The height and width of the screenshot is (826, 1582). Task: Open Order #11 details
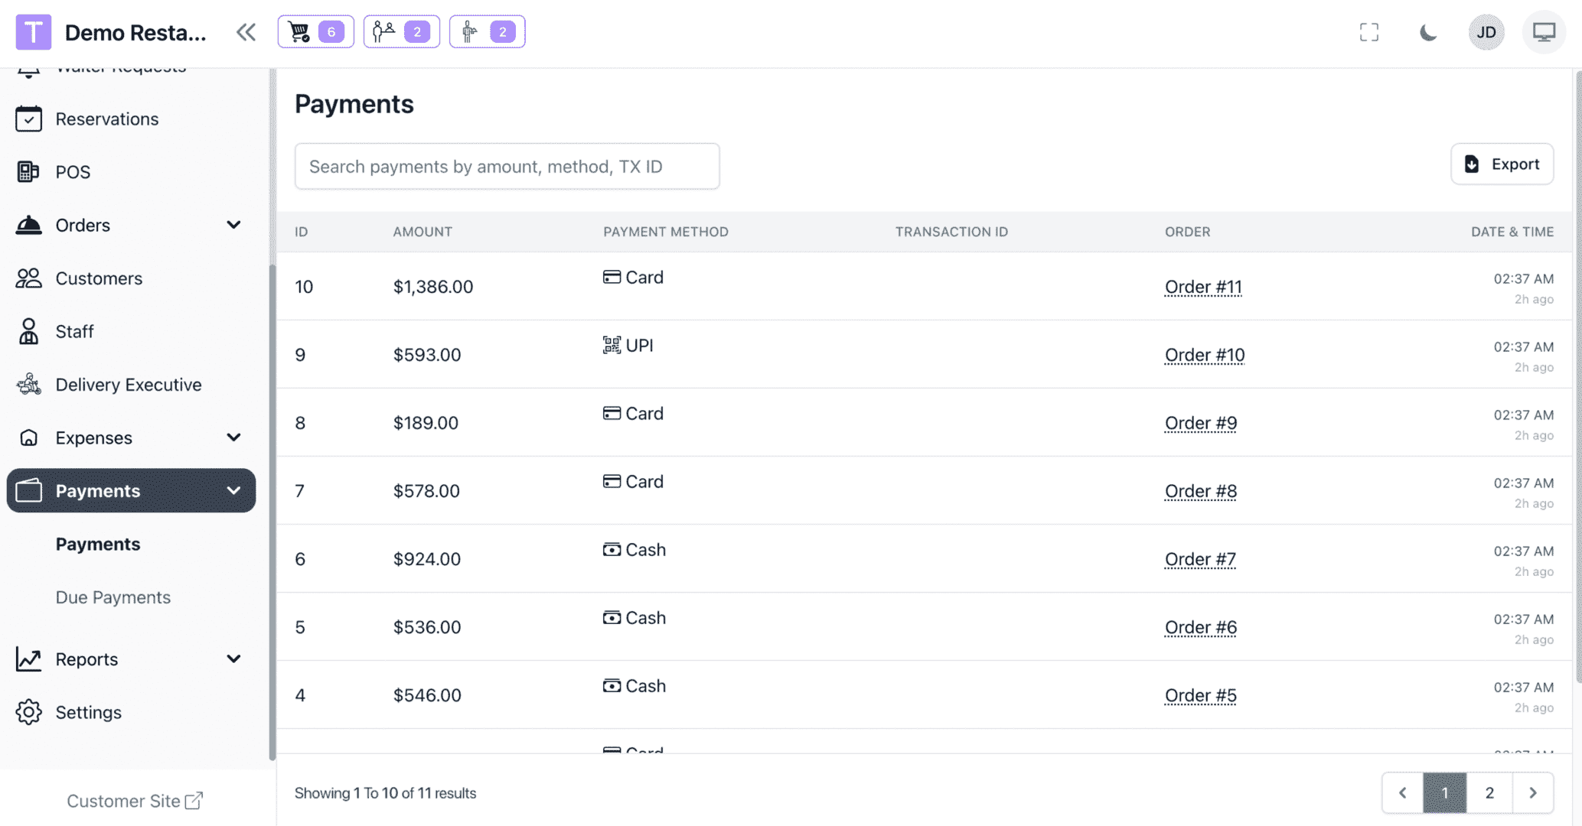click(x=1203, y=286)
